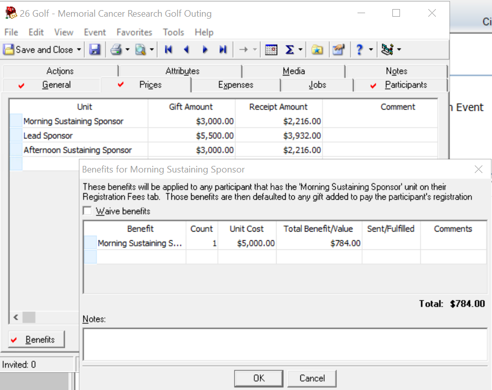Screen dimensions: 492x390
Task: Go to the last record
Action: point(223,50)
